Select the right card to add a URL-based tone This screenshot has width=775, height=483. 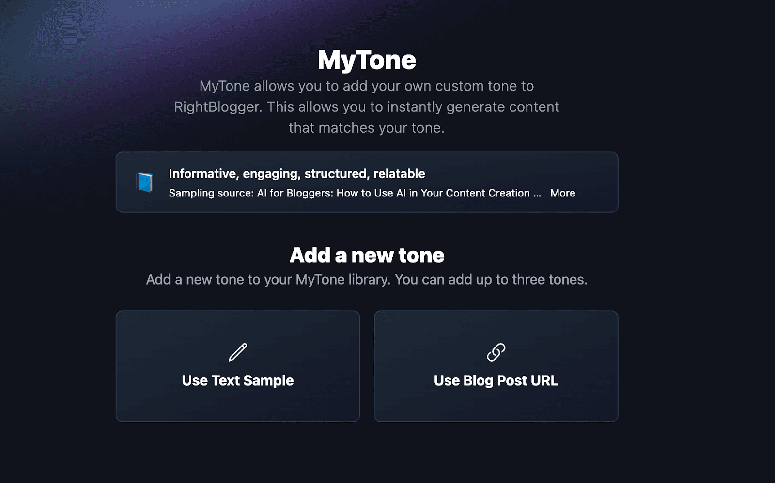tap(496, 366)
